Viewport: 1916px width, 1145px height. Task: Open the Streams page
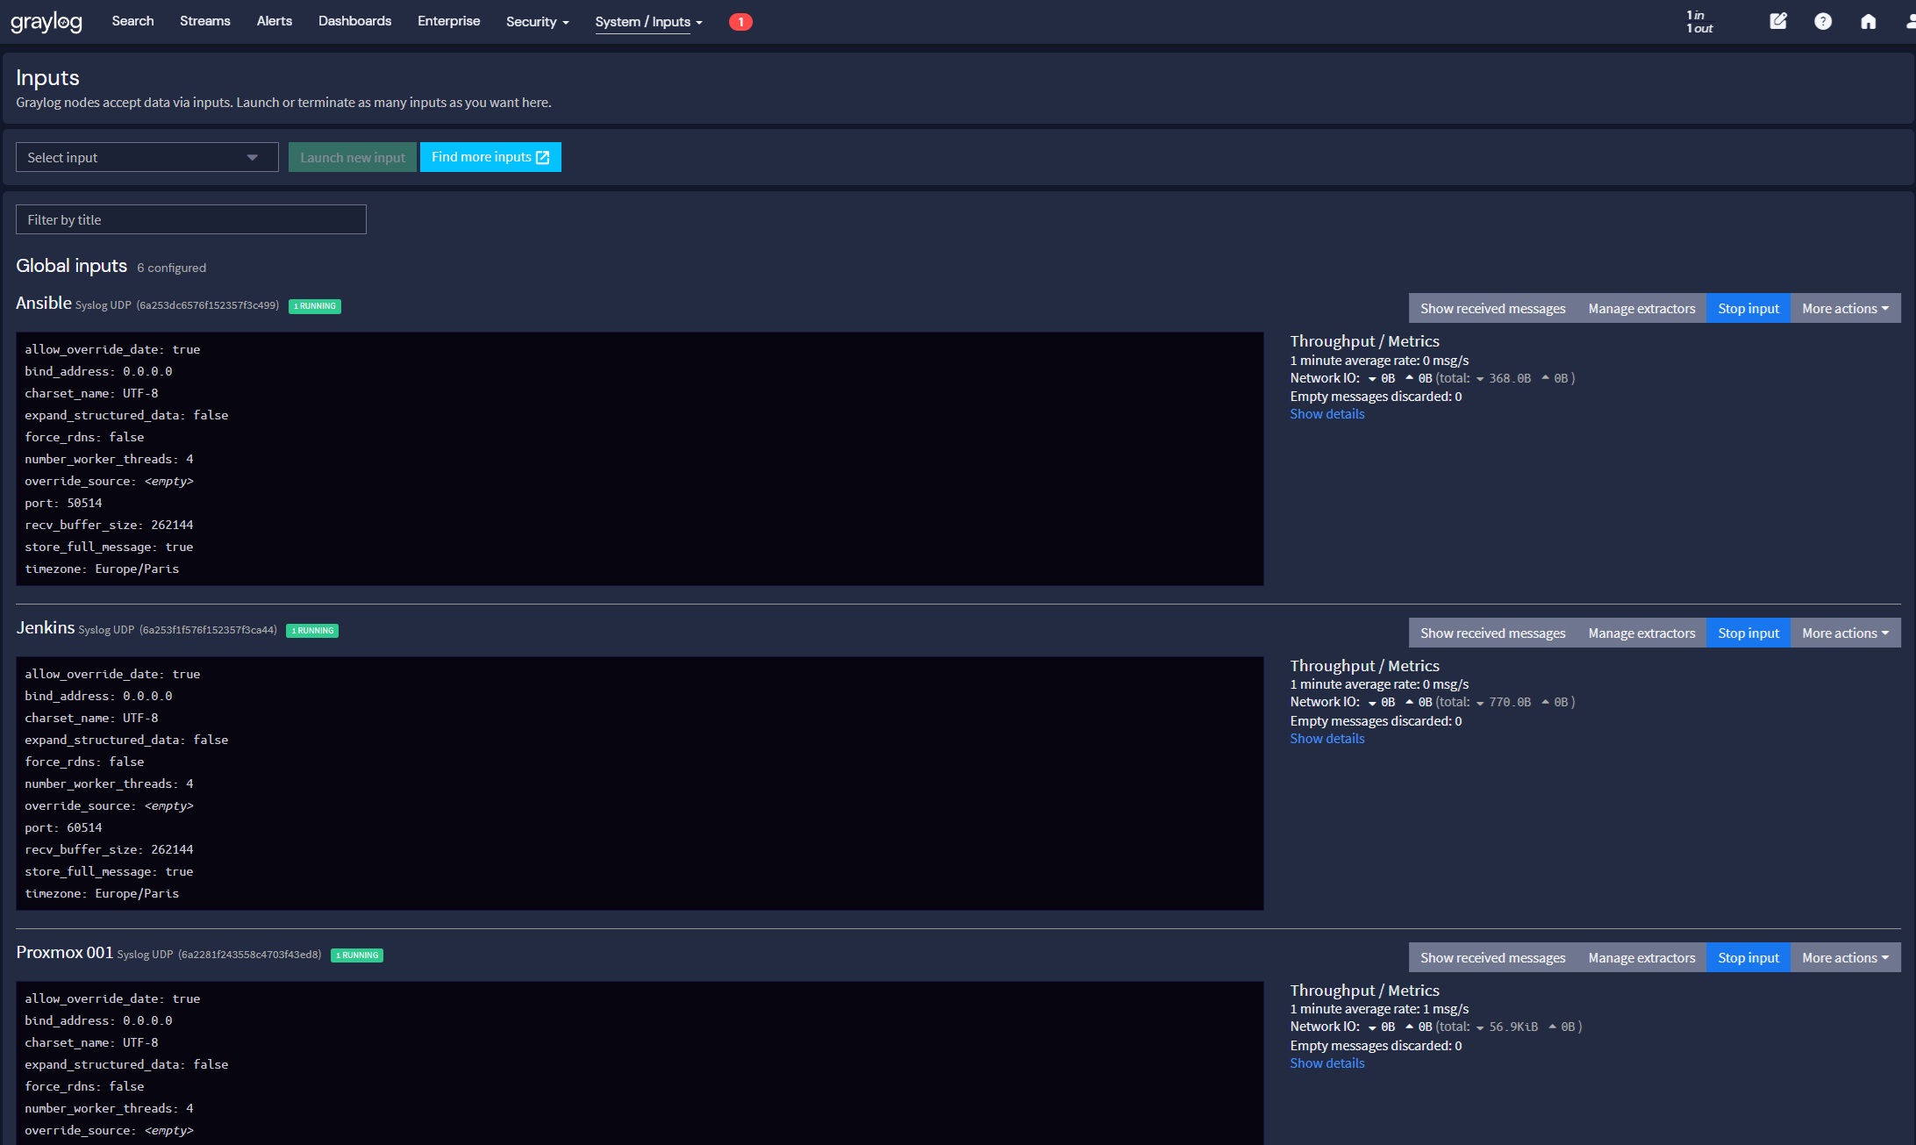205,21
